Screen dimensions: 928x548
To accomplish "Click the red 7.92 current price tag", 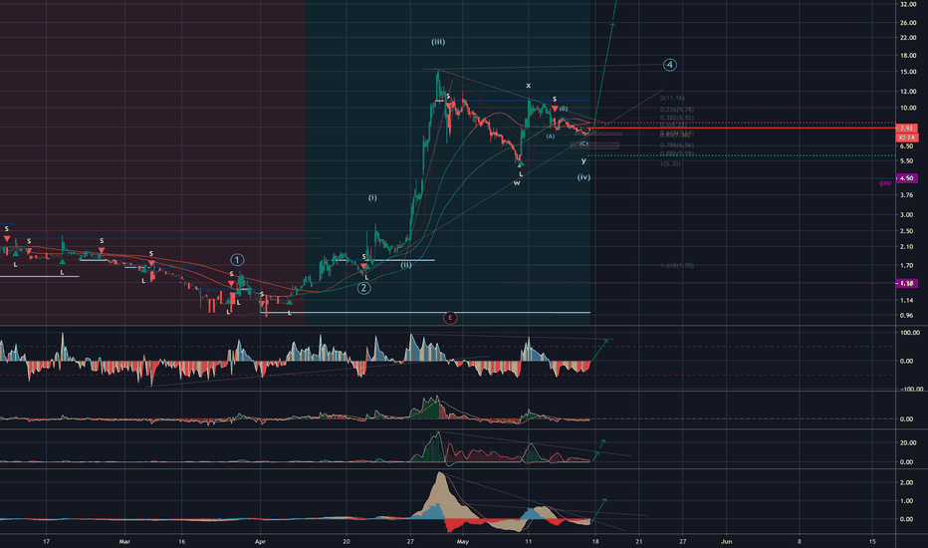I will click(907, 128).
